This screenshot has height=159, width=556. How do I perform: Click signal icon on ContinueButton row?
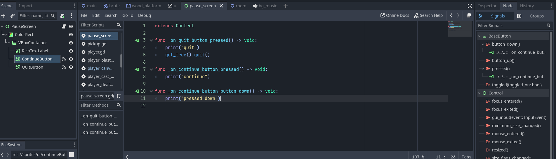tap(64, 59)
